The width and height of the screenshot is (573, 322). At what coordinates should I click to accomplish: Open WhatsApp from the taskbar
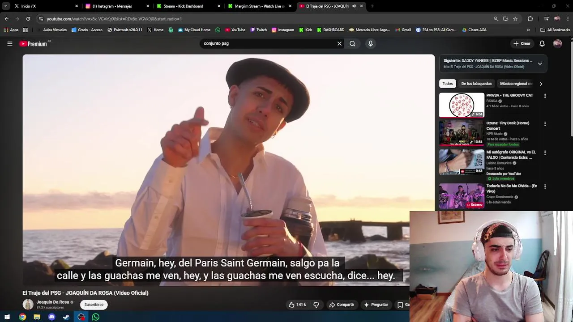coord(95,317)
